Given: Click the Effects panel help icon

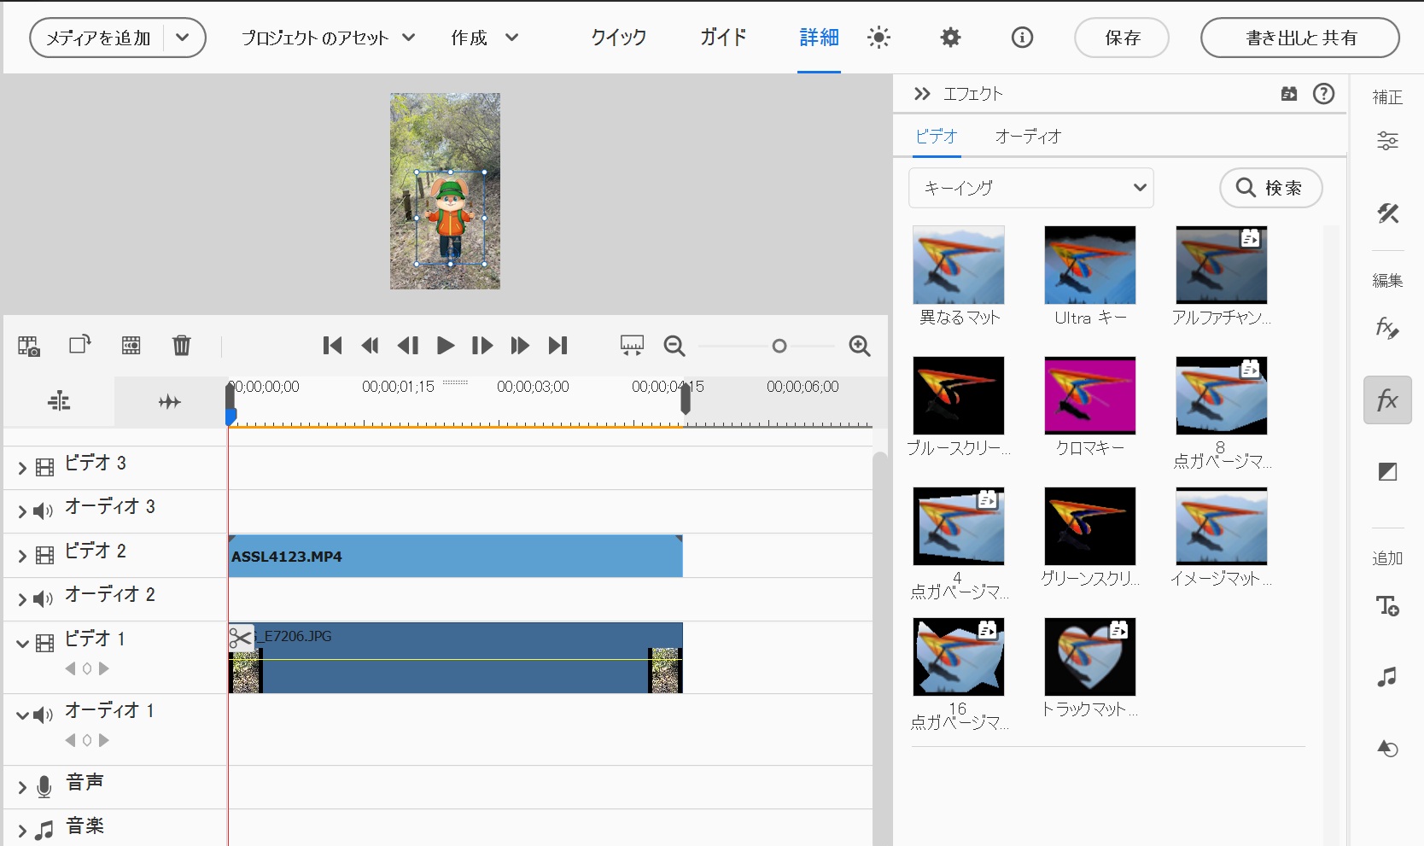Looking at the screenshot, I should (1323, 94).
